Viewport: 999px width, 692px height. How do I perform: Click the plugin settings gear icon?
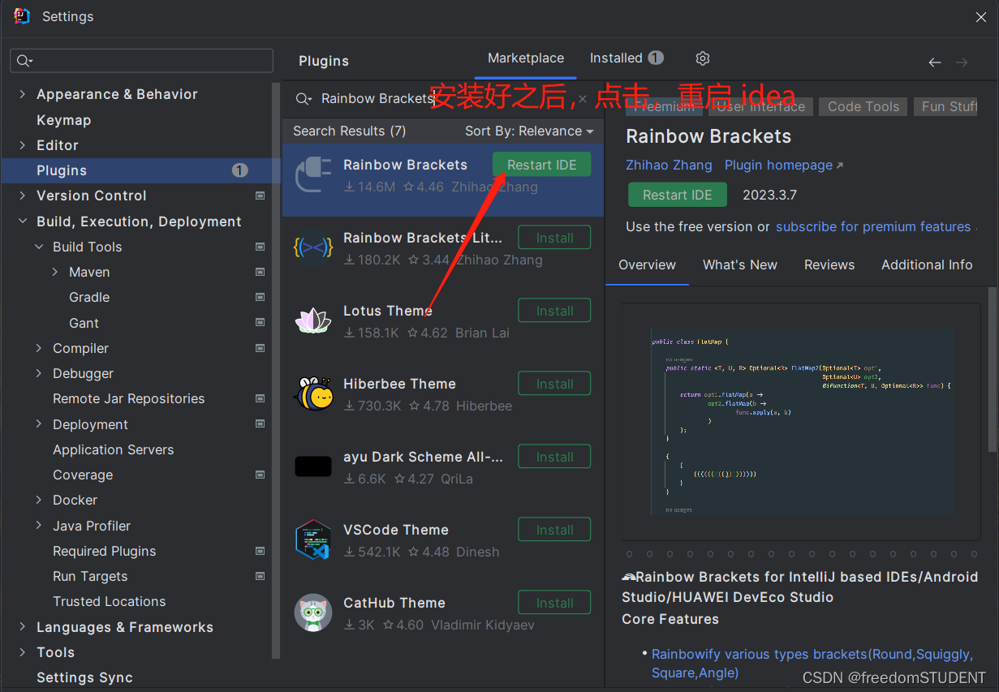(703, 58)
